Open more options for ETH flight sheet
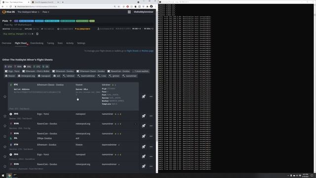The image size is (316, 178). (151, 147)
